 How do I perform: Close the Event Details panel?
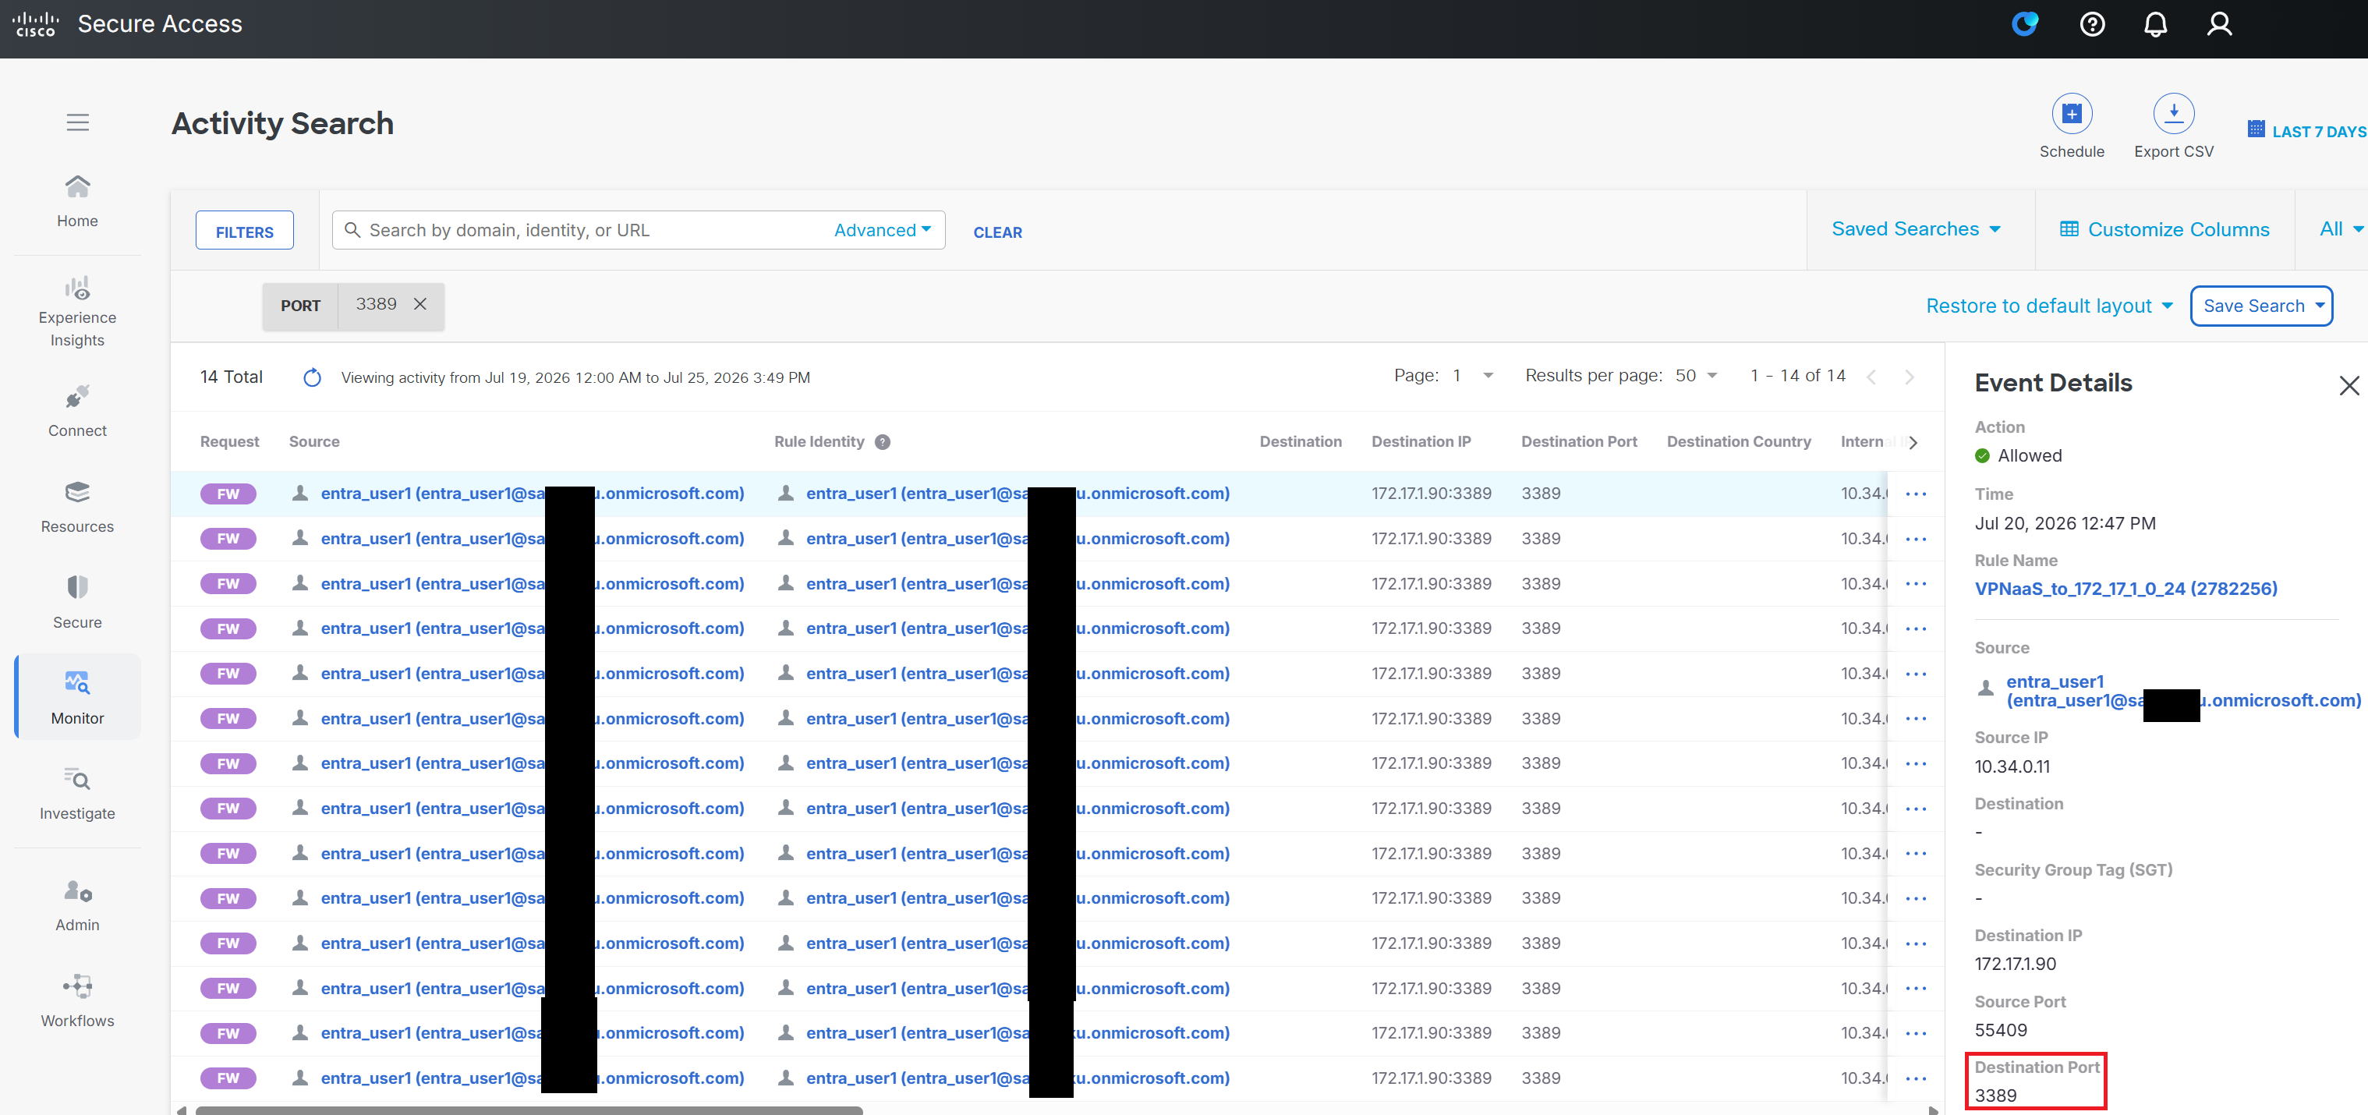(2349, 385)
